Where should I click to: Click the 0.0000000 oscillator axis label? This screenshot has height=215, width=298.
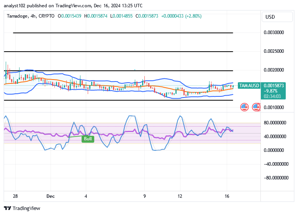tap(274, 150)
